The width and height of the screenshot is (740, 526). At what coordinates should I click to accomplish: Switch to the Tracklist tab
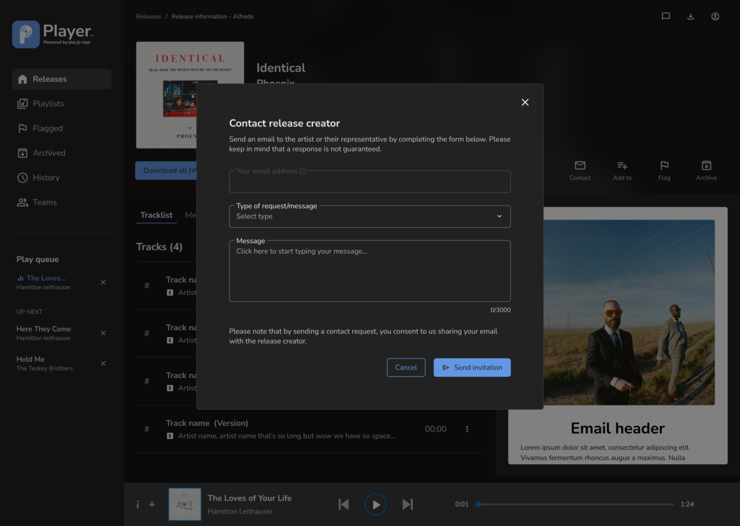tap(156, 214)
